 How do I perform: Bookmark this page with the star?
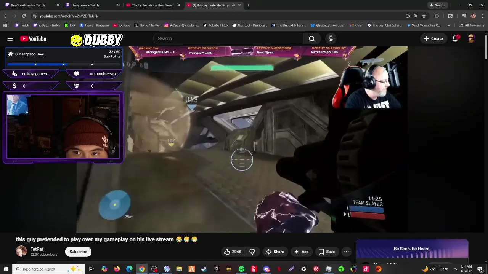point(424,16)
